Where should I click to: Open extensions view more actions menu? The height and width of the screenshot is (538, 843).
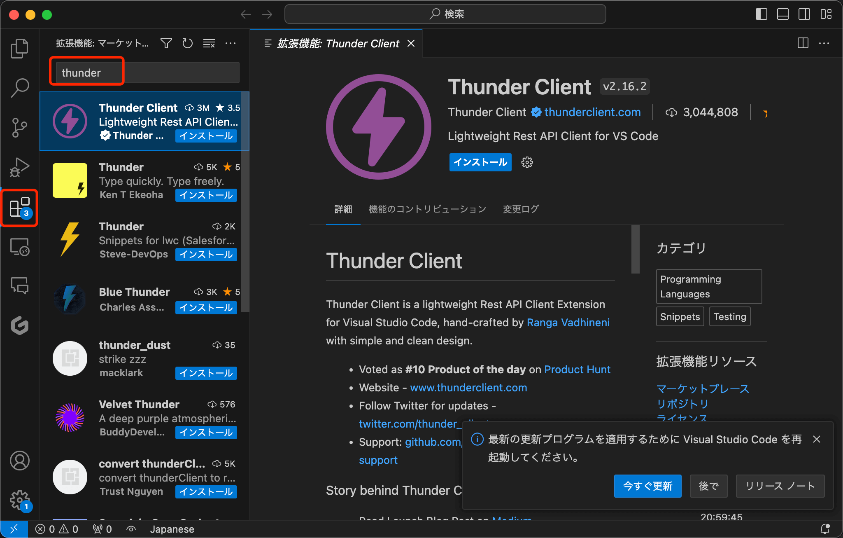(231, 43)
